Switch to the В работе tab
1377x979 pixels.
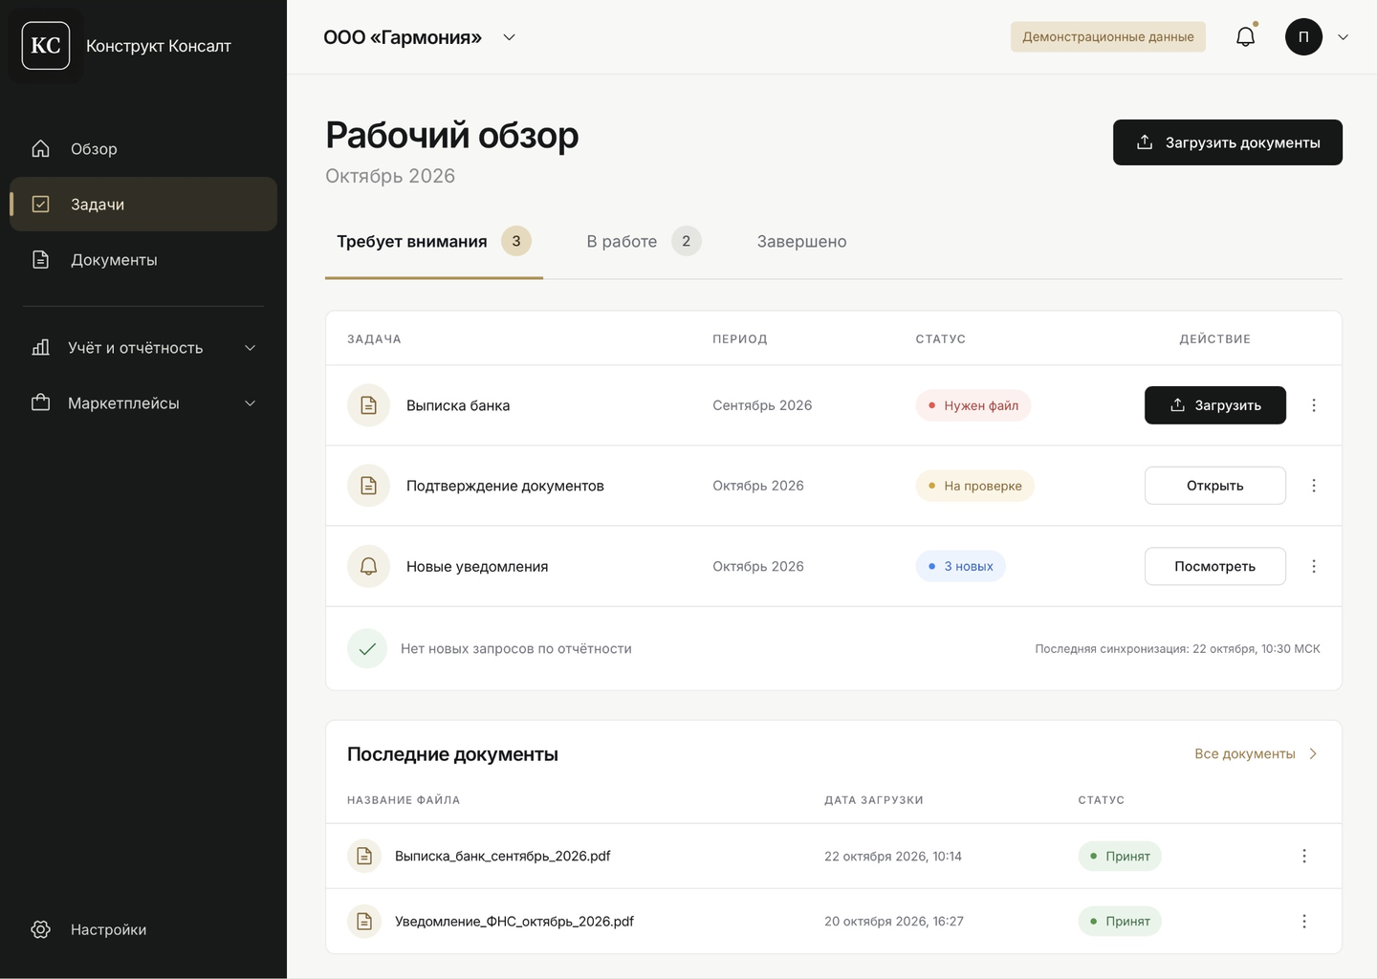(x=644, y=241)
